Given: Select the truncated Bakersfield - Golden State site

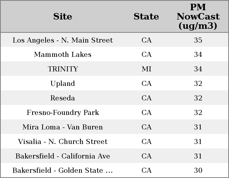Looking at the screenshot, I should pos(63,170).
